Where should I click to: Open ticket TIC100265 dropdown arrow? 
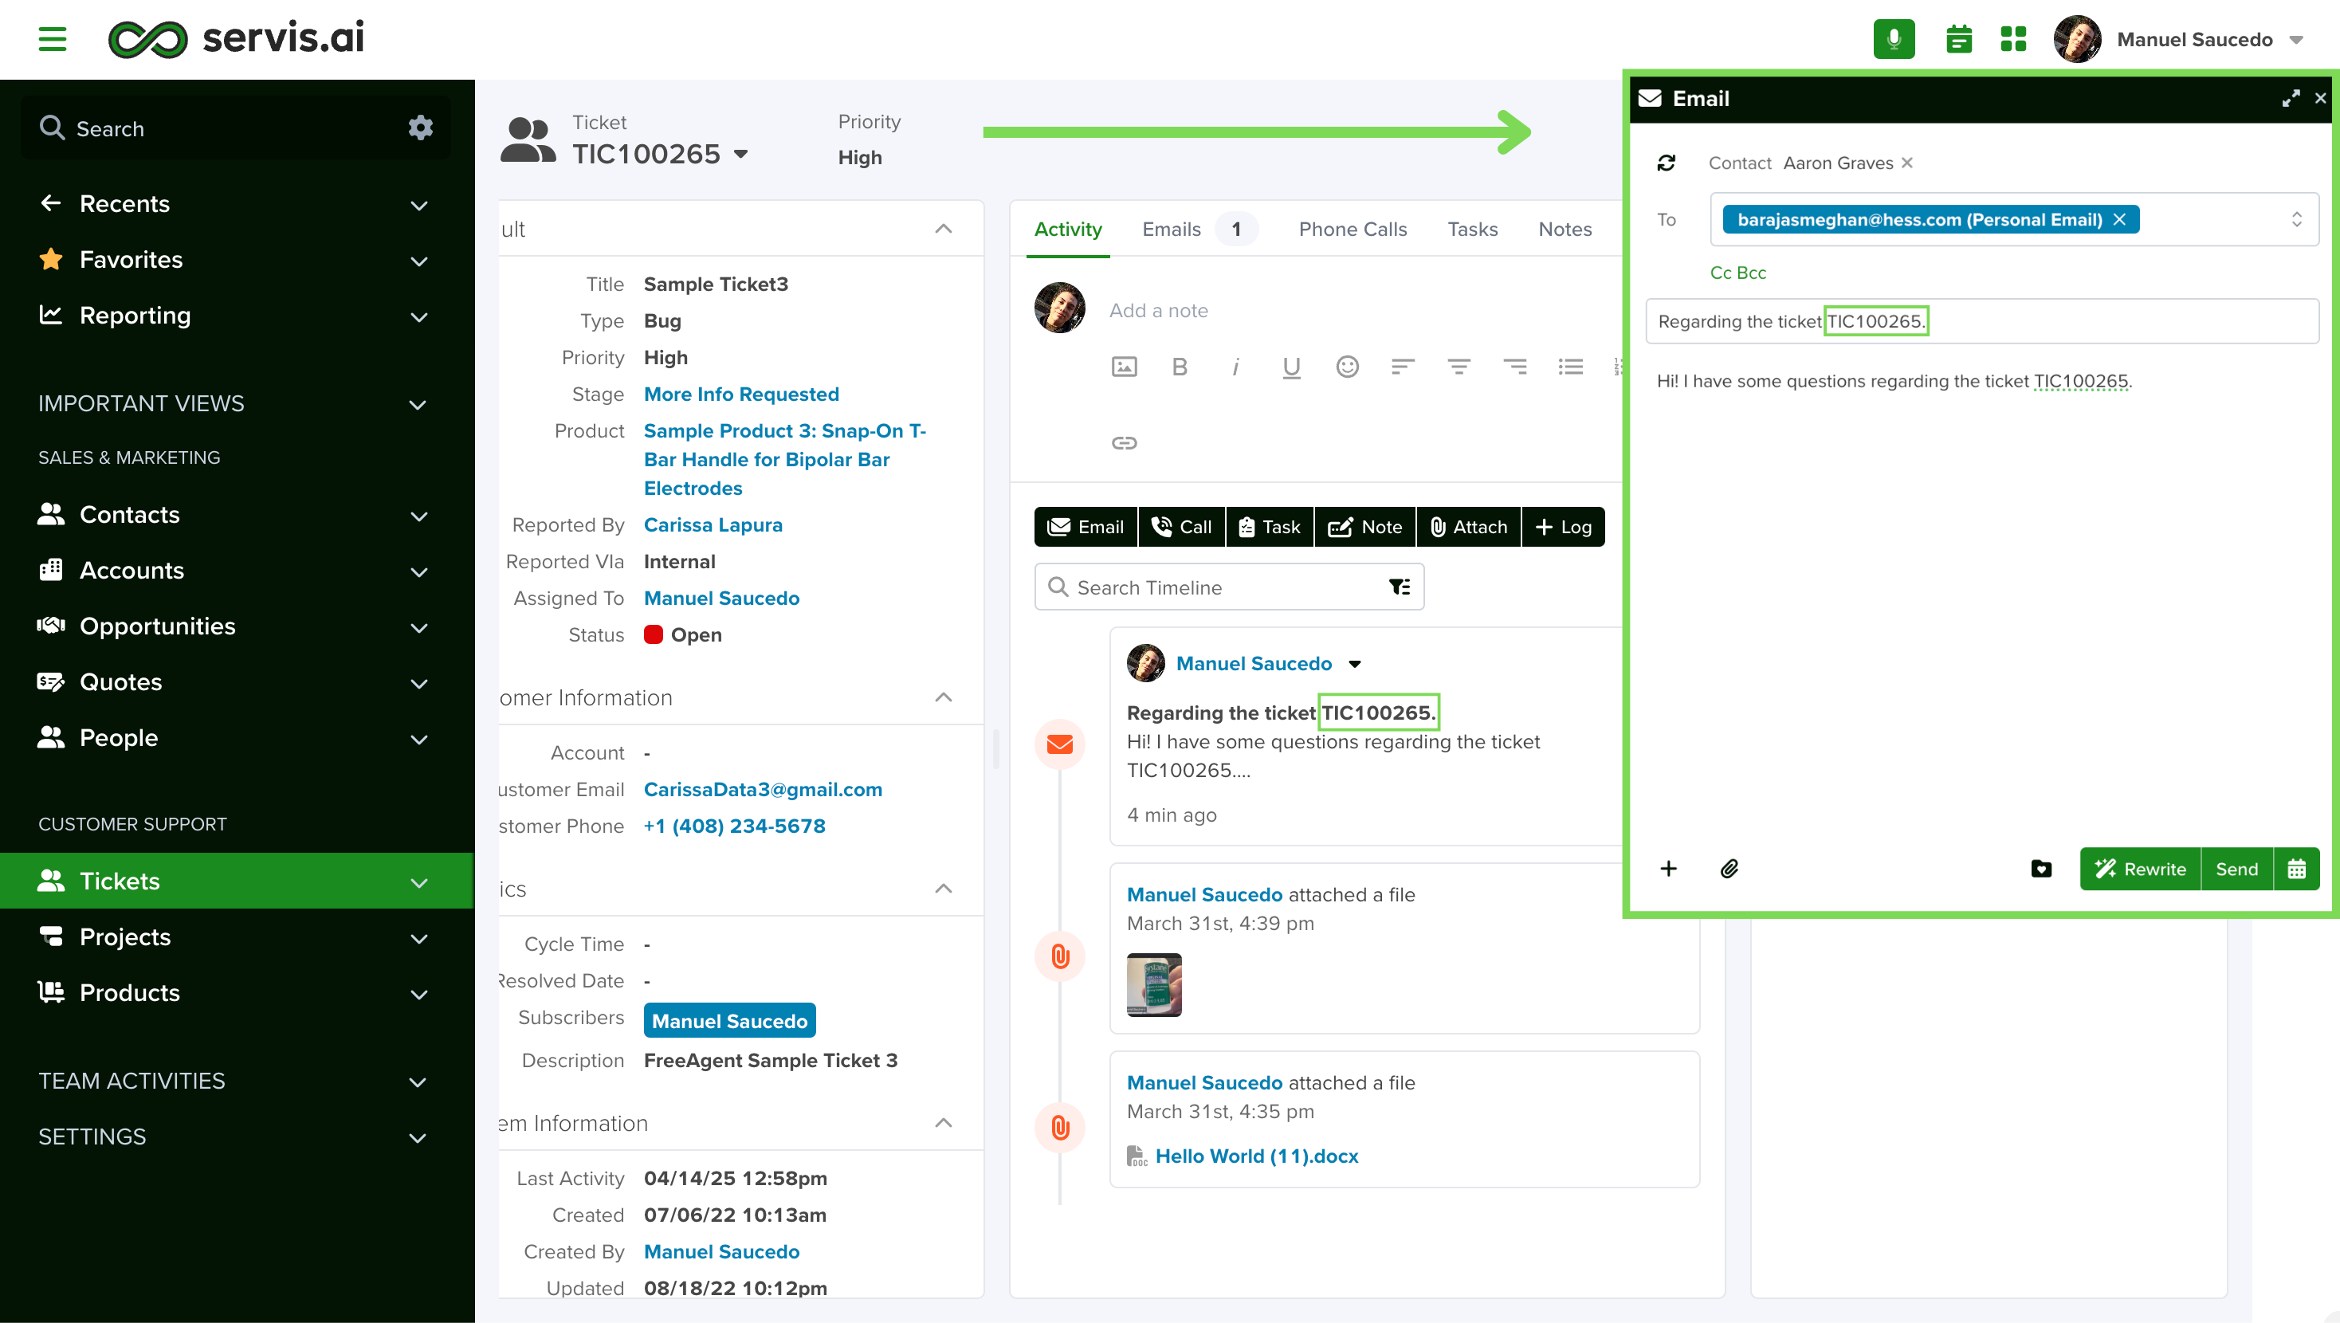point(740,154)
